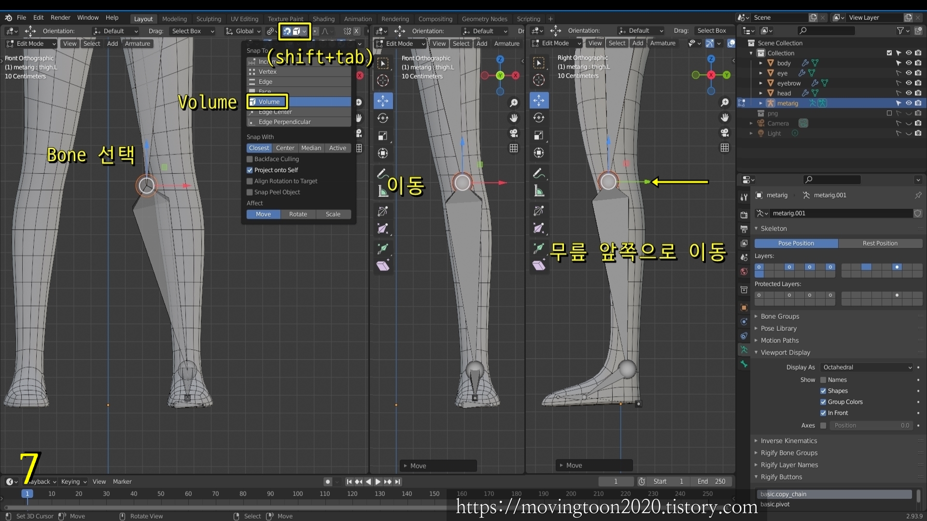Enable Backface Culling checkbox
Screen dimensions: 927x521
click(250, 159)
